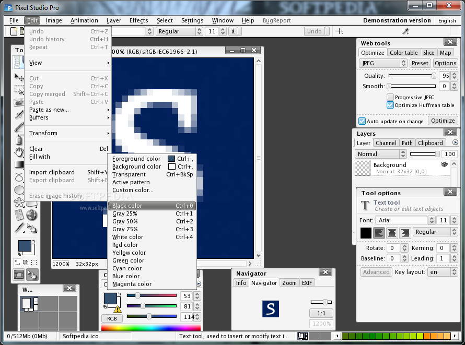The width and height of the screenshot is (465, 345).
Task: Open the Regular style dropdown in Tool options
Action: 435,232
